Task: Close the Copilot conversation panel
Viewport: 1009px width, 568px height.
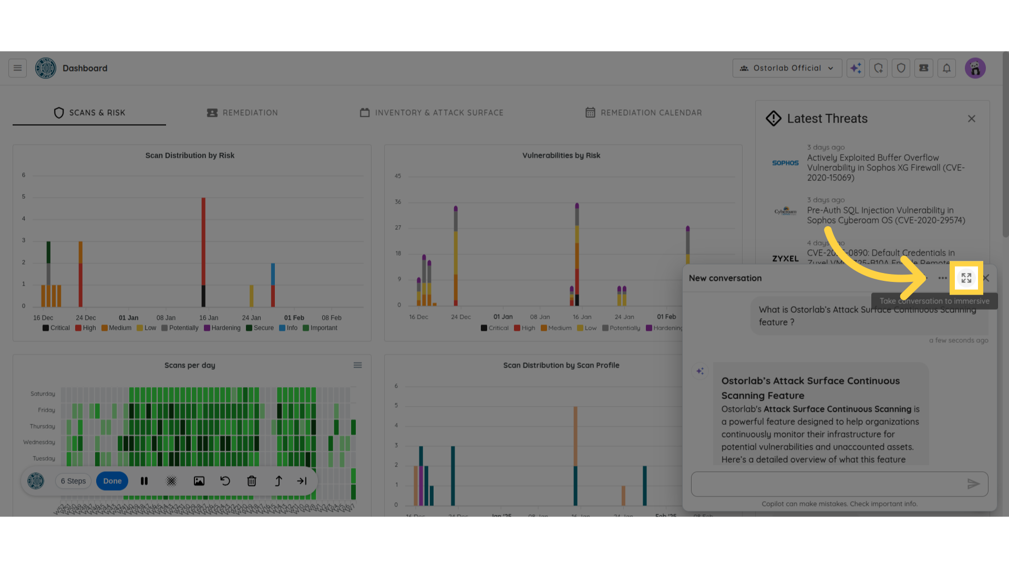Action: (x=986, y=278)
